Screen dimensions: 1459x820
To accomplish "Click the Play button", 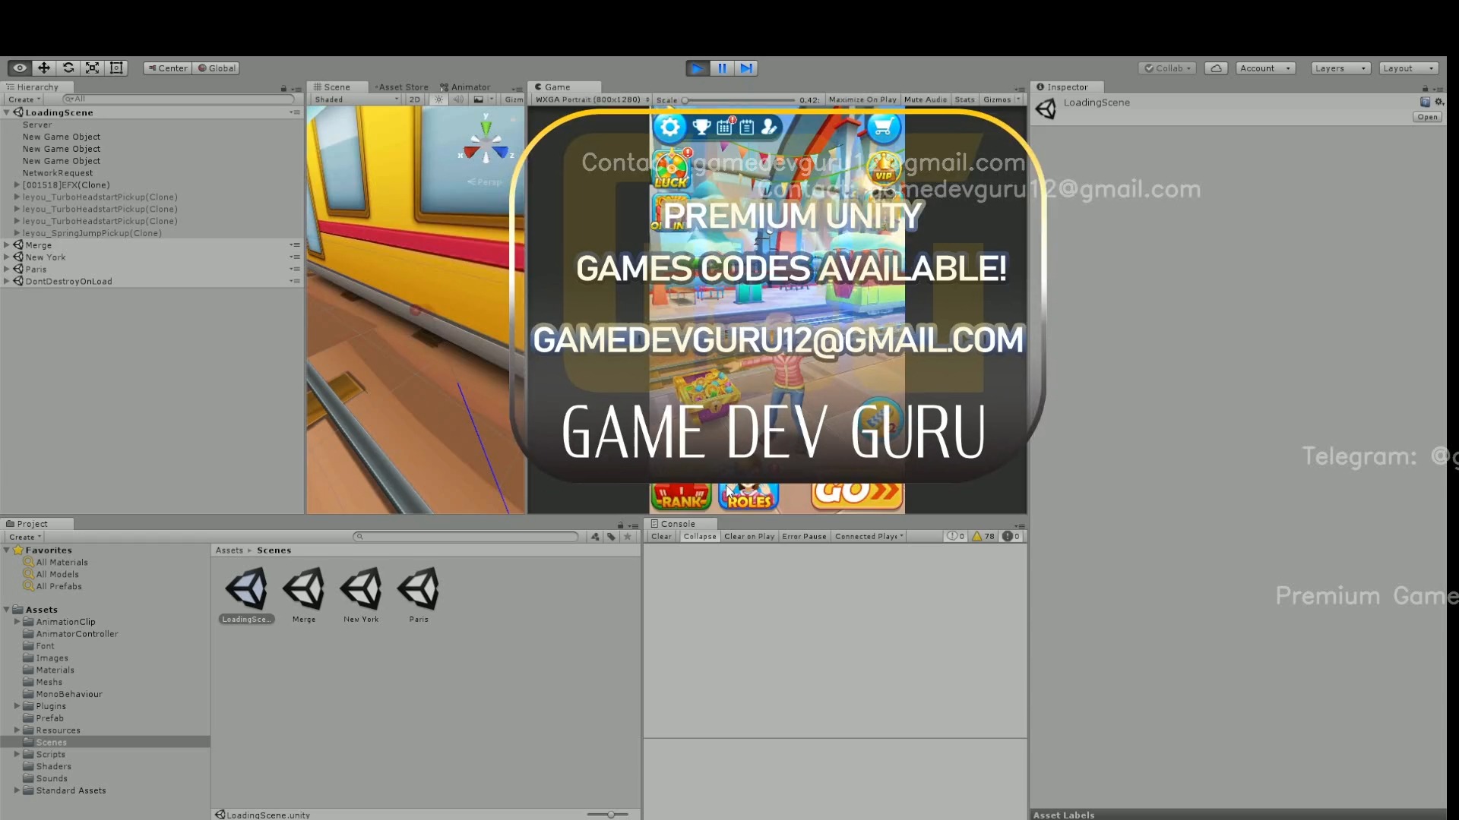I will pos(697,68).
